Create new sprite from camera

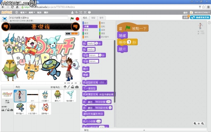point(77,87)
